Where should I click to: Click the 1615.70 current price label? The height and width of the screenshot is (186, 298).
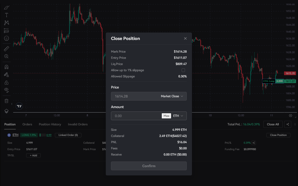[290, 73]
